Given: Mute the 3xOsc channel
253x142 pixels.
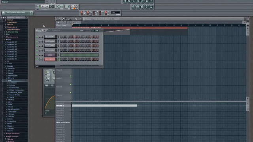Looking at the screenshot, I should click(x=37, y=55).
